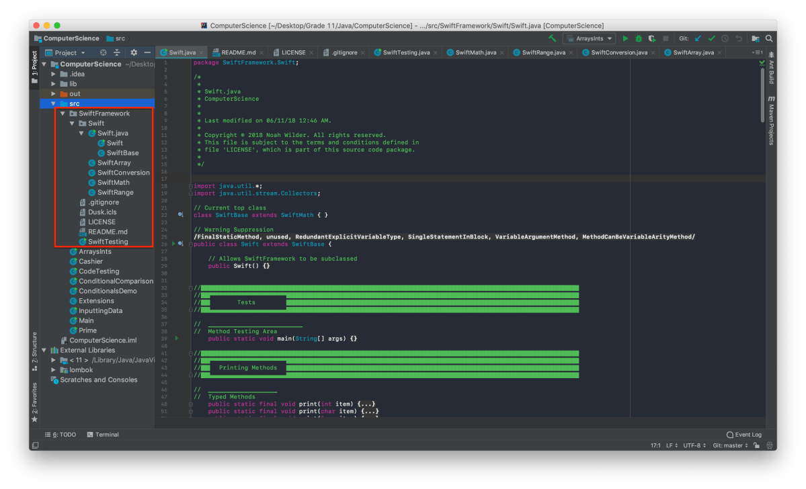Select SwiftConversion in project tree

pyautogui.click(x=124, y=173)
